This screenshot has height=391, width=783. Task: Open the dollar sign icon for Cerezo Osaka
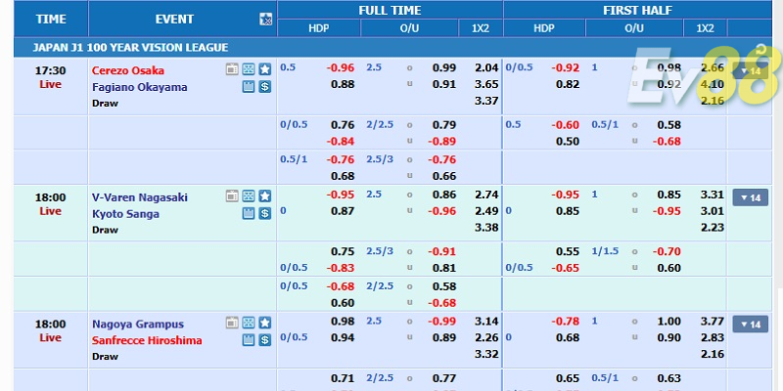tap(264, 86)
